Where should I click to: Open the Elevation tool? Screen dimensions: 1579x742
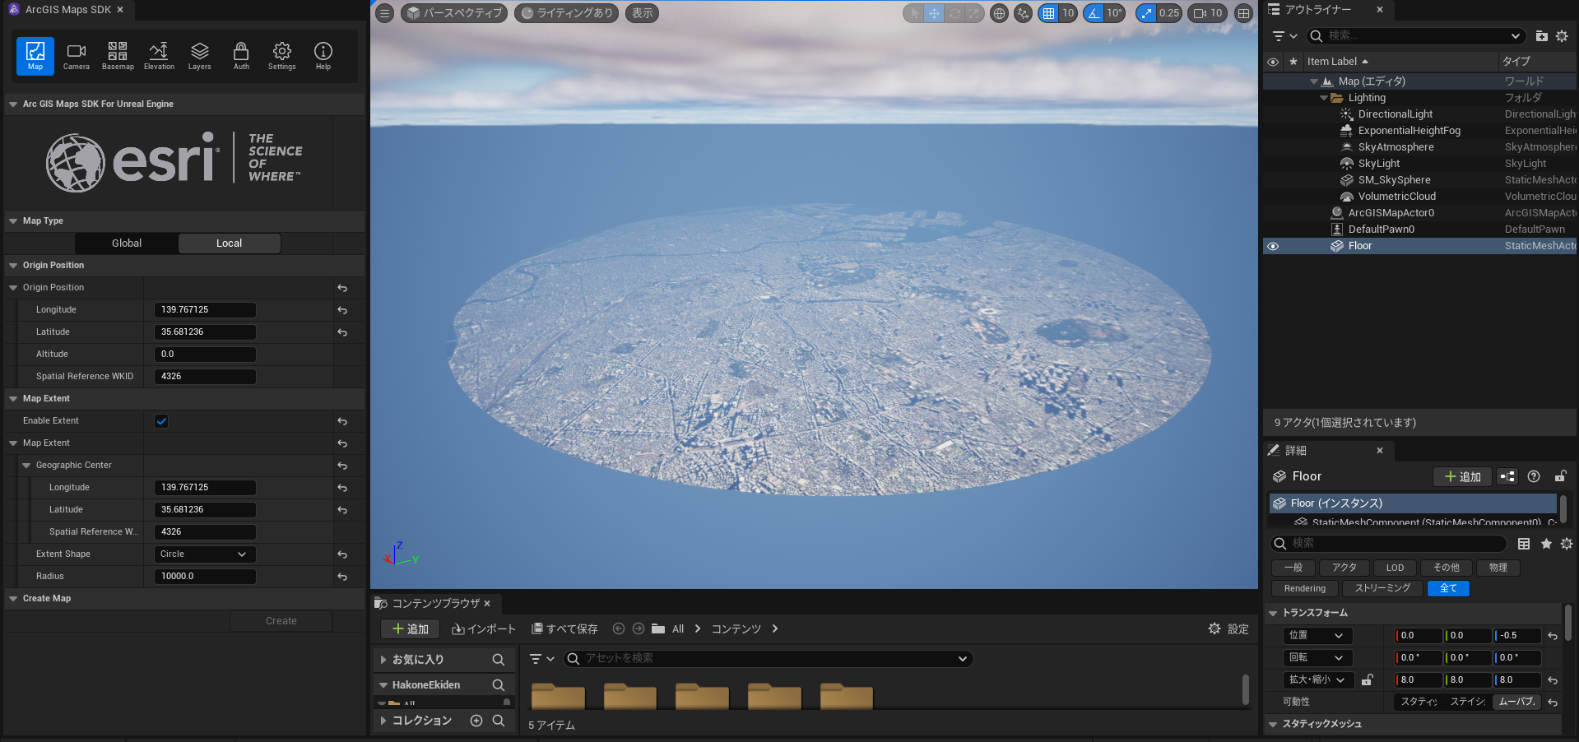coord(159,56)
